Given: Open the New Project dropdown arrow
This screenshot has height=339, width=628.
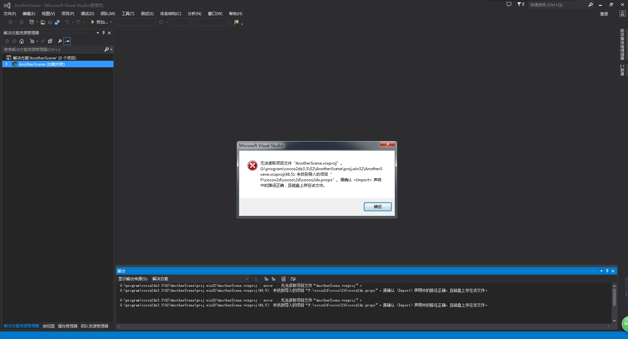Looking at the screenshot, I should pos(37,22).
